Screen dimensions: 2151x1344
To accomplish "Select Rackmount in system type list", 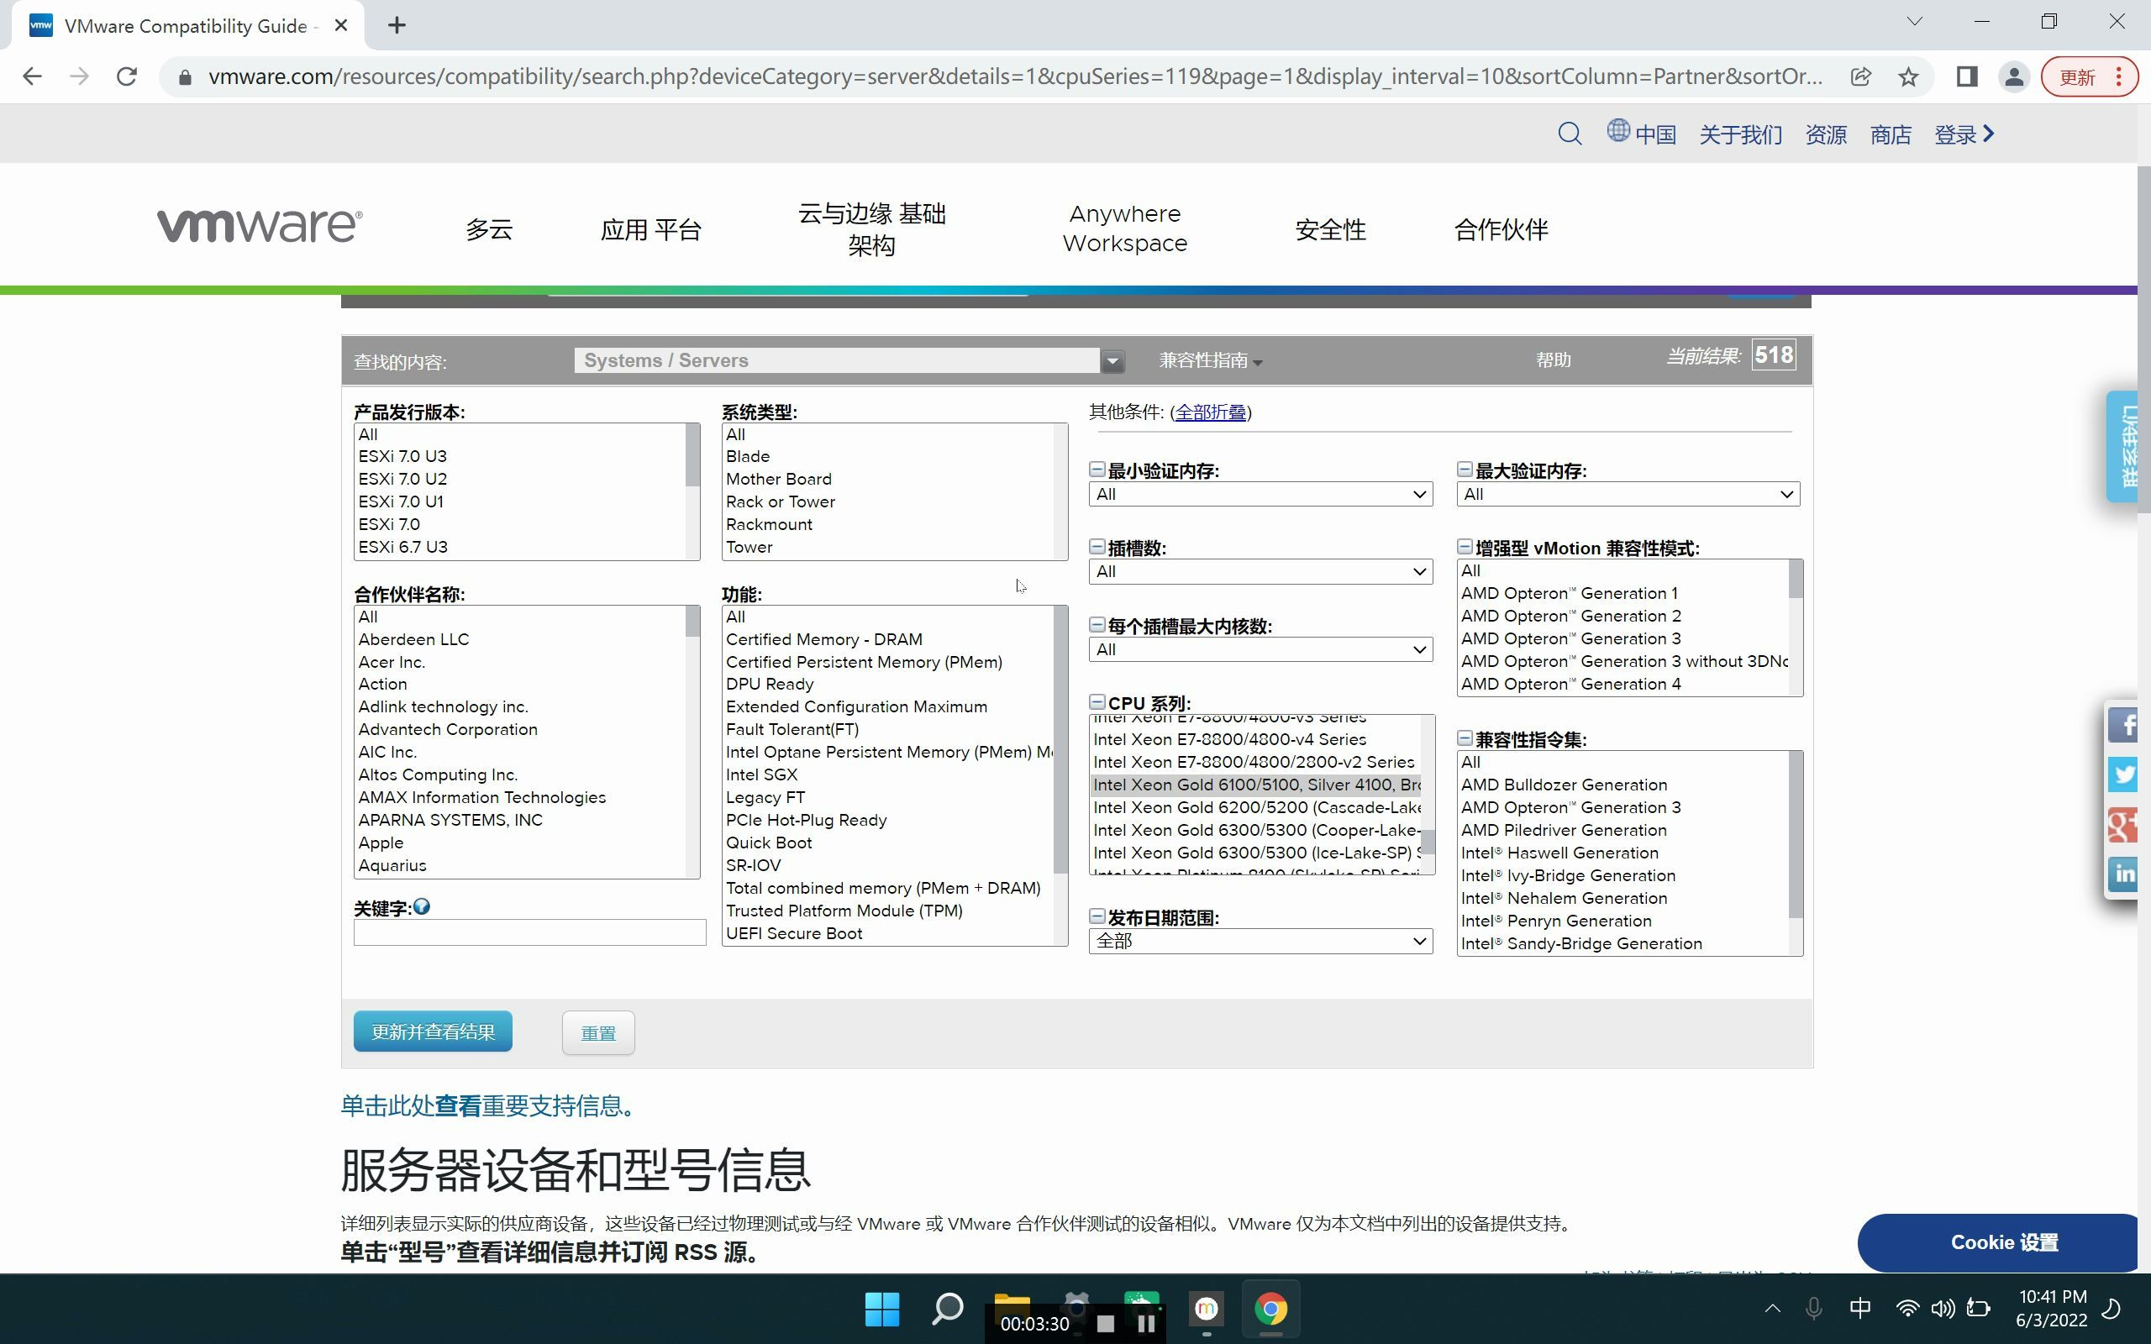I will point(888,524).
